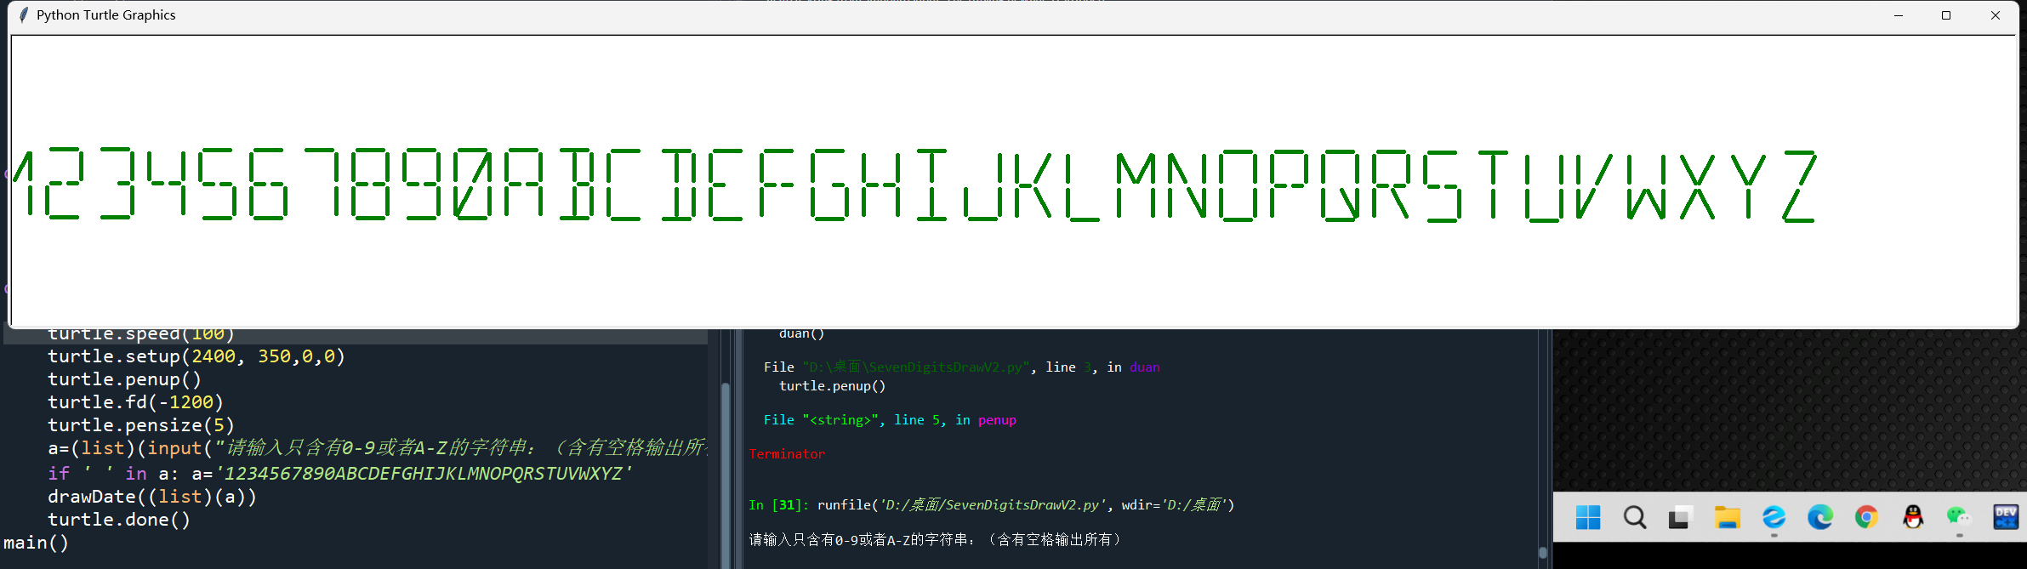Close the Python Turtle Graphics window
Viewport: 2027px width, 569px height.
[x=1996, y=15]
